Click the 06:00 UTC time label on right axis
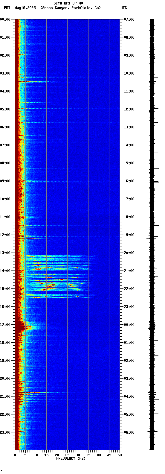Viewport: 165px width, 474px height. click(x=129, y=432)
